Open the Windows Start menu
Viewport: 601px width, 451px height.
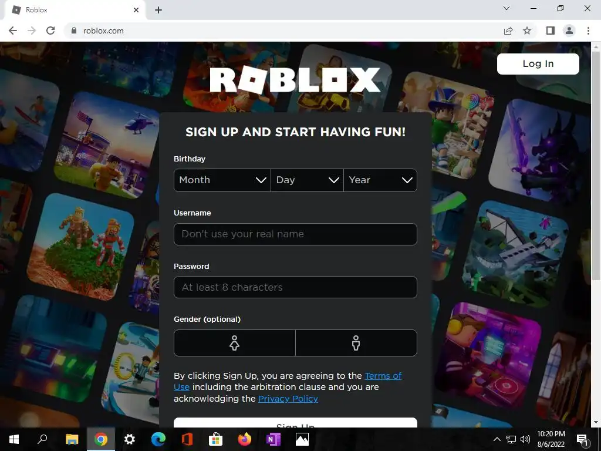click(x=14, y=439)
